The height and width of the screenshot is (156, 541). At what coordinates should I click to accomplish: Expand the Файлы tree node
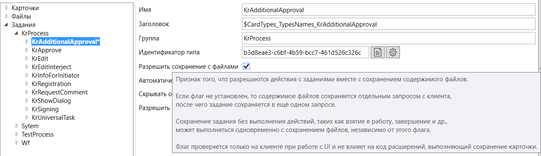click(x=7, y=16)
